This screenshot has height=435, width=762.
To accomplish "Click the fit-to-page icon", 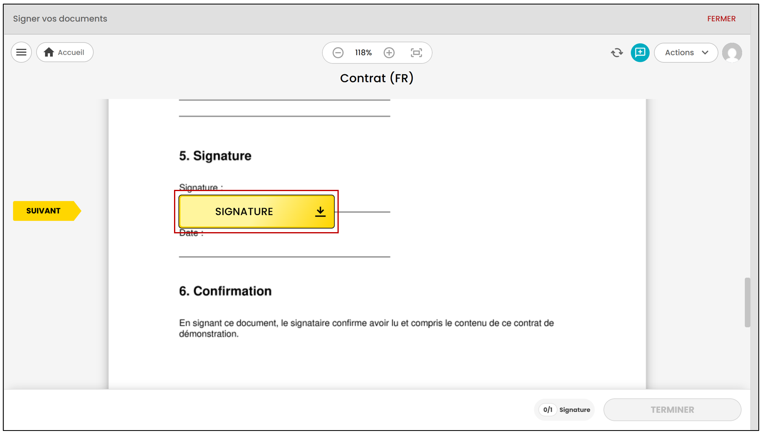I will pyautogui.click(x=416, y=53).
